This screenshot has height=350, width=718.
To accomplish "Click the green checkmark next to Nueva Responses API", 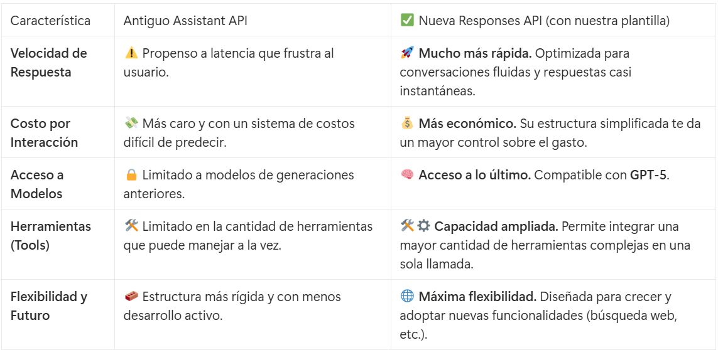I will click(x=407, y=21).
